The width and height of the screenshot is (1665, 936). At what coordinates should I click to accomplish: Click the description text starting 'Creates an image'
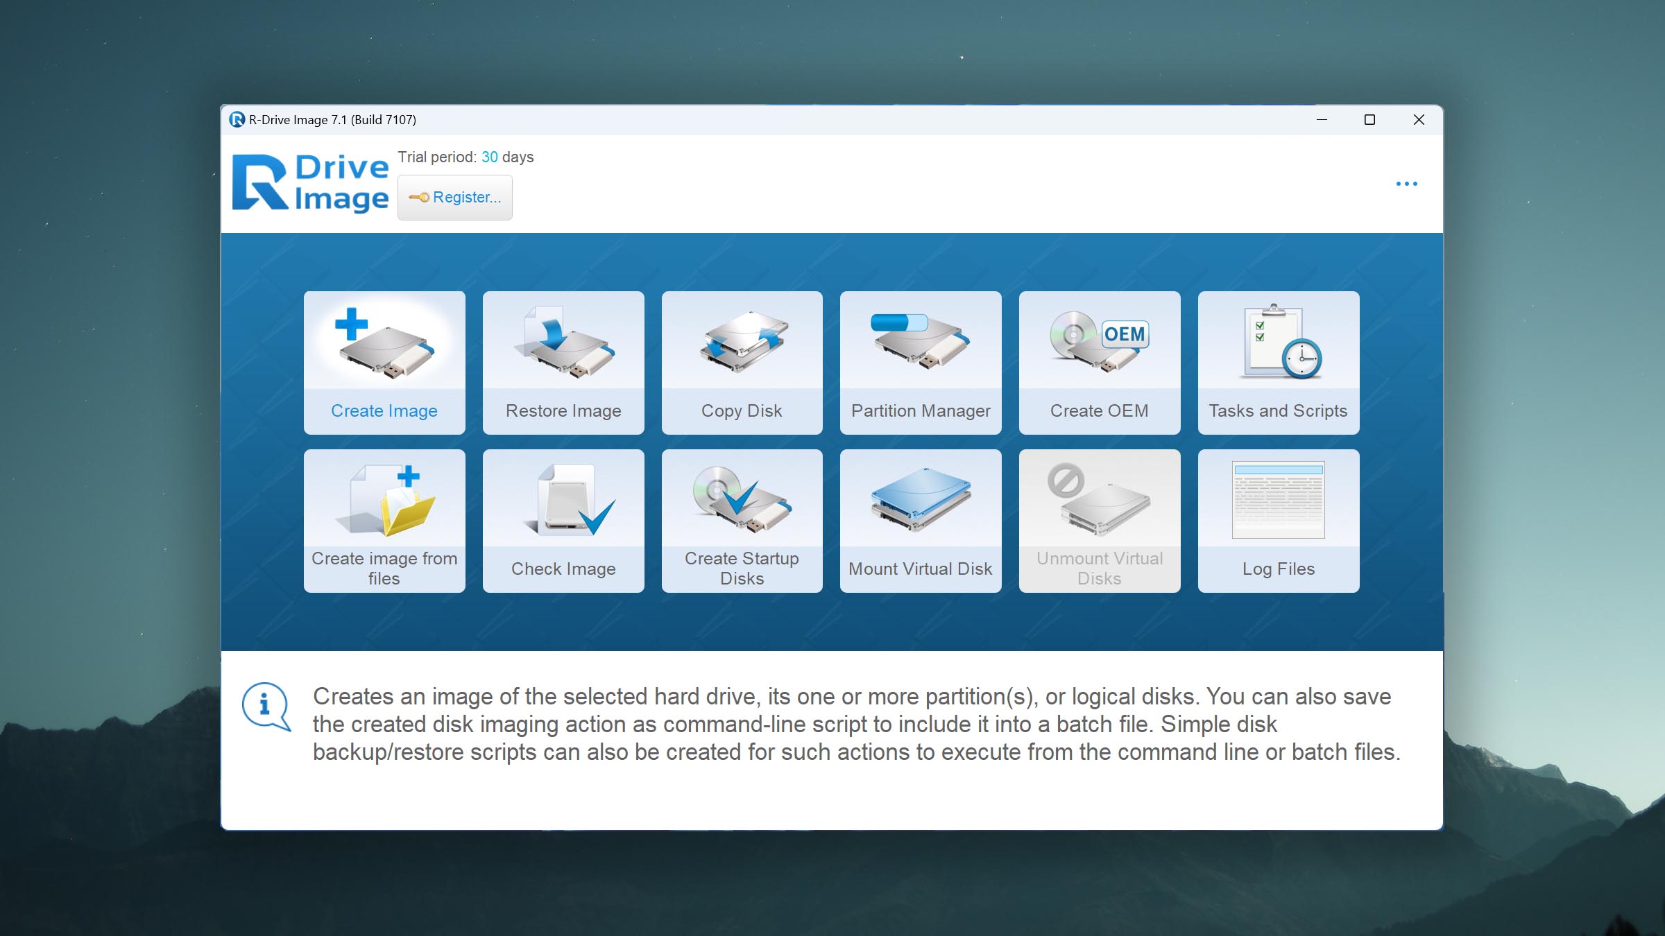[857, 725]
